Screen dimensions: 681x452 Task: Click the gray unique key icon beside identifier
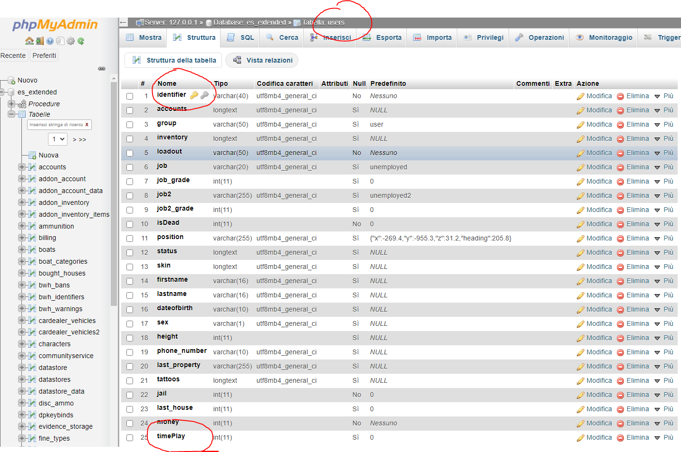[x=205, y=95]
